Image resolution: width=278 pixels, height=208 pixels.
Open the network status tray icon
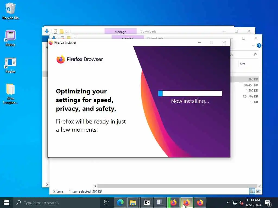(x=235, y=203)
